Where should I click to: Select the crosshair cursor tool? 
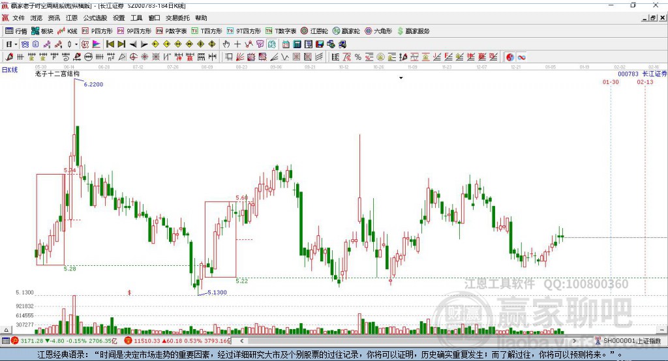pos(237,44)
